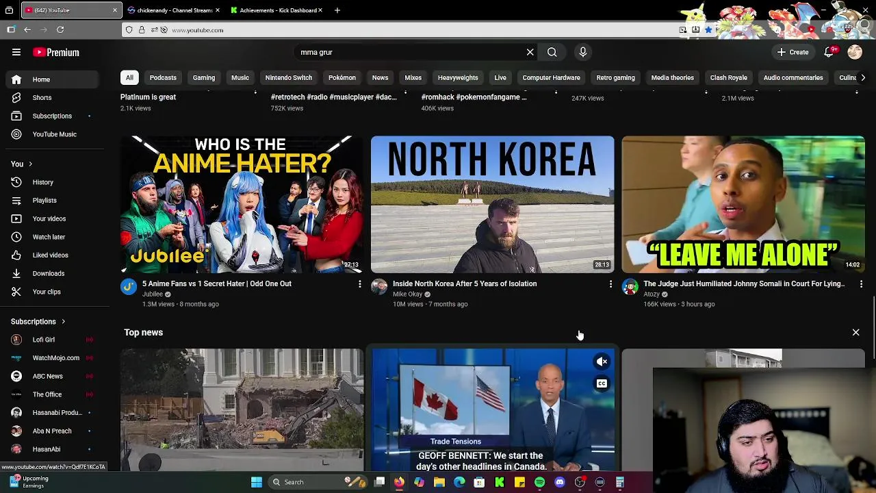This screenshot has width=876, height=493.
Task: Open The Office subscription
Action: [51, 394]
